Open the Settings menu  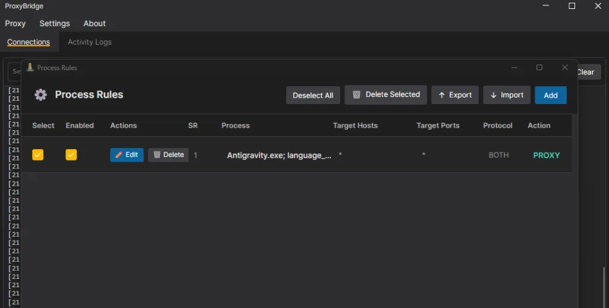click(x=55, y=24)
